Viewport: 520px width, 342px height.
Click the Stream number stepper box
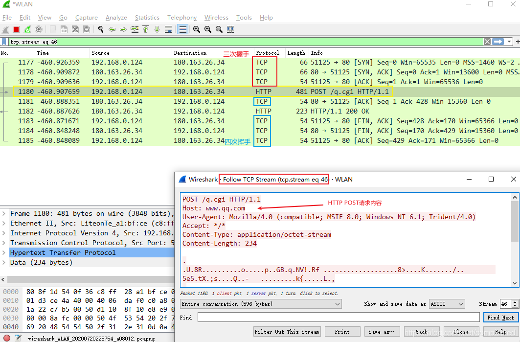[x=509, y=304]
